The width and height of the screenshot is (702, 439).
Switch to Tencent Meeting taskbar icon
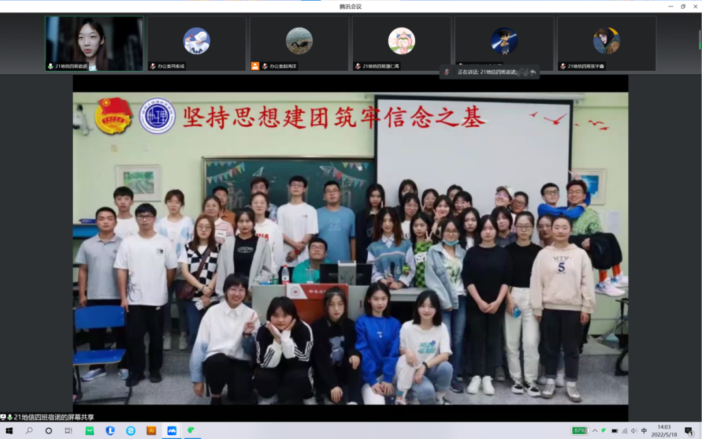(x=172, y=431)
